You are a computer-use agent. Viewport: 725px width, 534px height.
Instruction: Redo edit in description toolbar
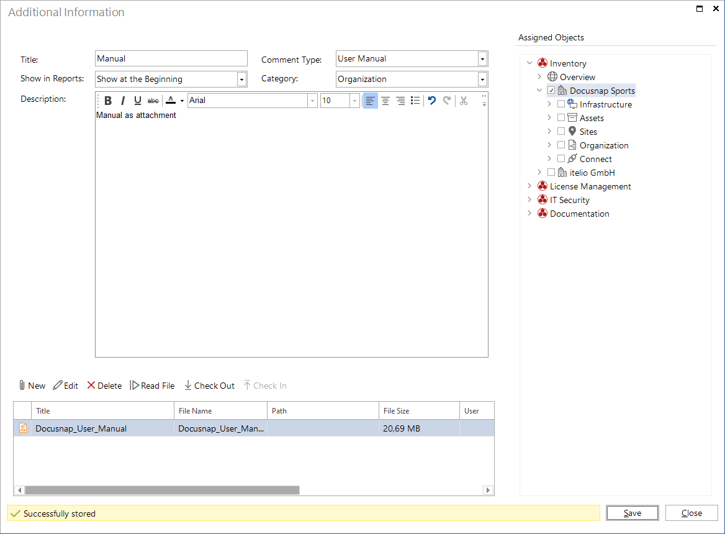tap(447, 101)
